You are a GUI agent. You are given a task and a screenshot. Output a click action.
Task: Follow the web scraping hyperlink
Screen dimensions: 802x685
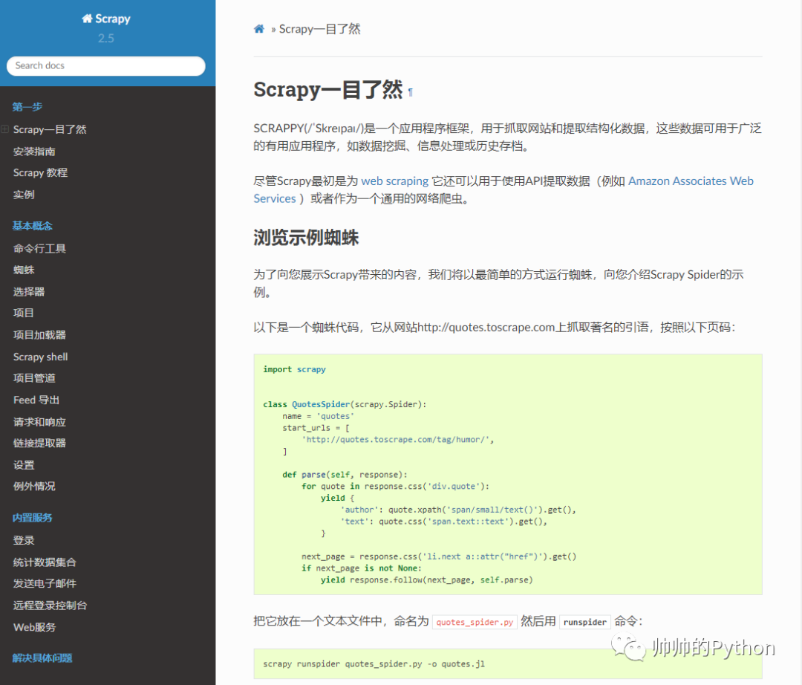tap(395, 181)
